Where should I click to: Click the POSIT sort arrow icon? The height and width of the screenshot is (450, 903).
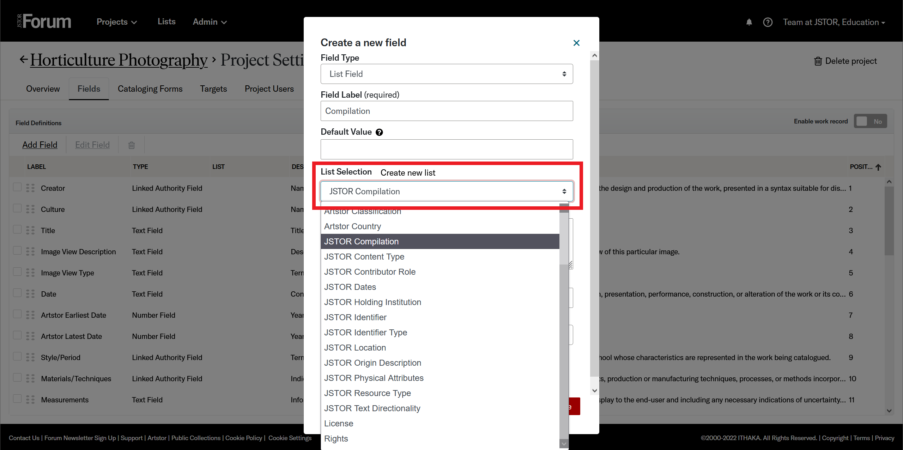tap(878, 167)
